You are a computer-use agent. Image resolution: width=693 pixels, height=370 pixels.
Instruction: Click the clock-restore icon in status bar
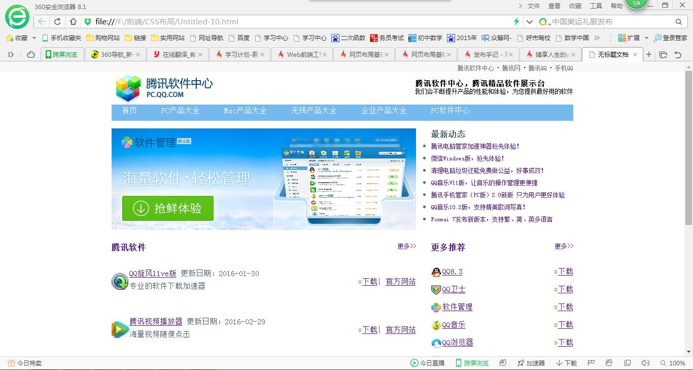tap(503, 363)
